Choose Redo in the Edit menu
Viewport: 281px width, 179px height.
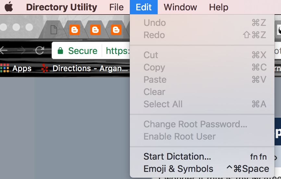[202, 35]
